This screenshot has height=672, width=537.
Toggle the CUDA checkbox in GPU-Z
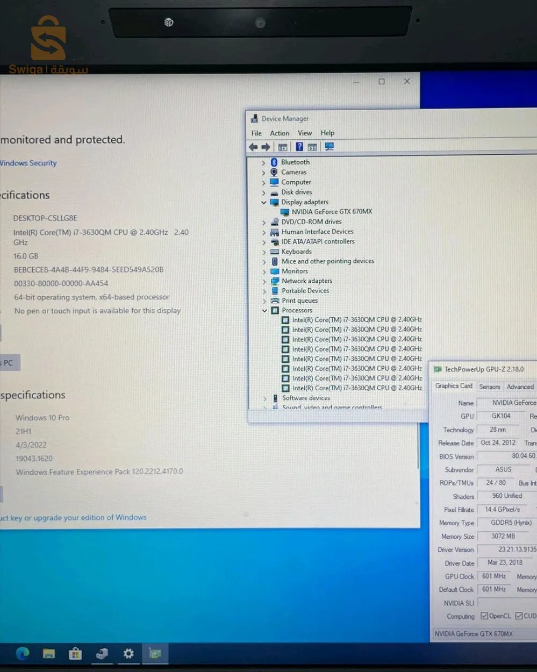click(519, 616)
